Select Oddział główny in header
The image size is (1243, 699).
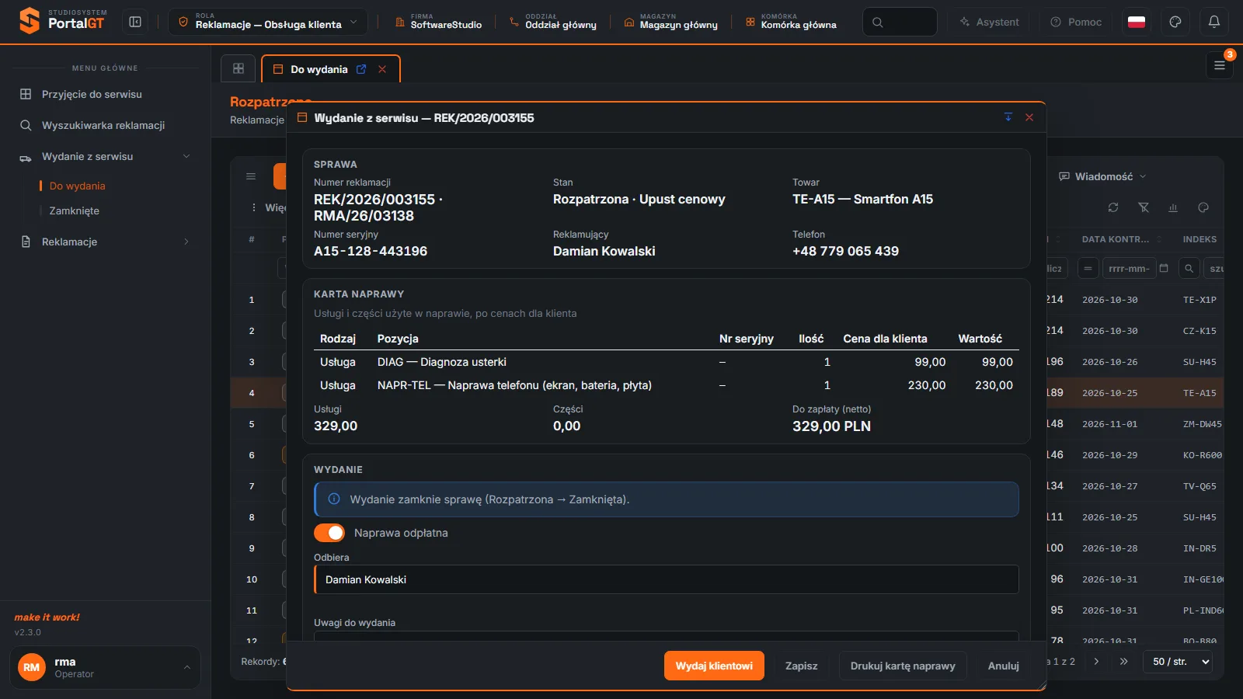(x=553, y=22)
